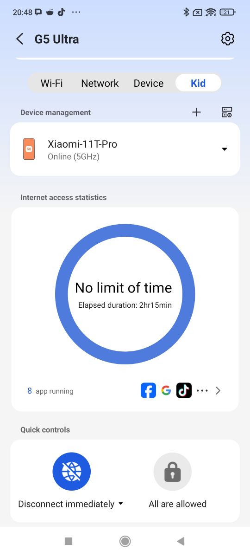Open the Device tab
The image size is (250, 557).
(x=149, y=83)
